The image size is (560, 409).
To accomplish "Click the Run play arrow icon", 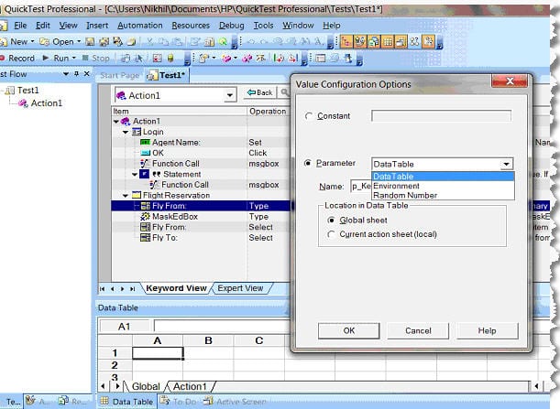I will point(46,58).
